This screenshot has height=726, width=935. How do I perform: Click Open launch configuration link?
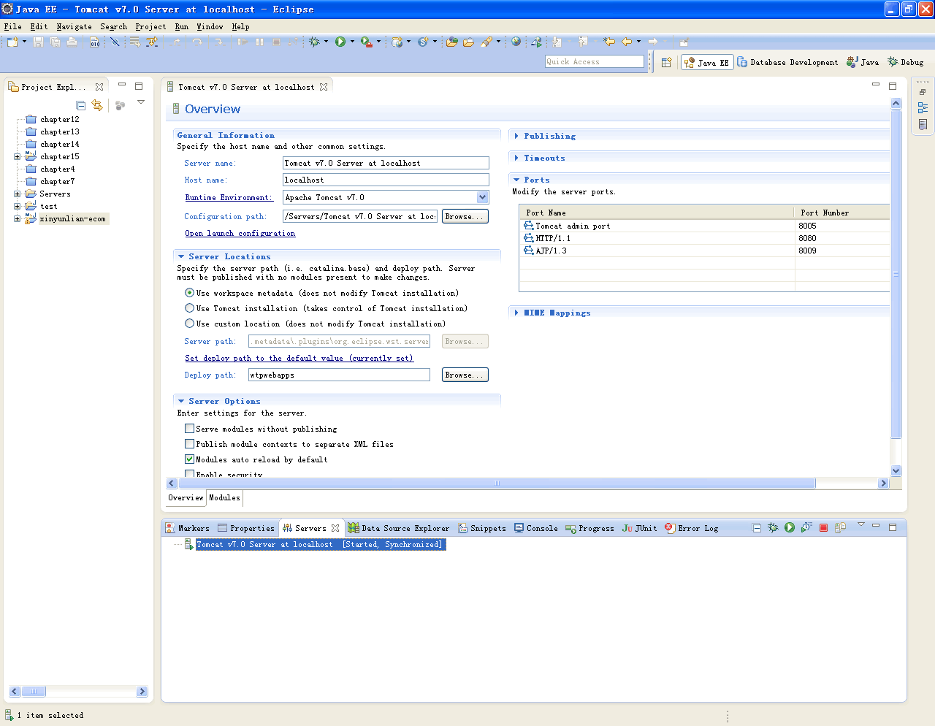pos(240,233)
